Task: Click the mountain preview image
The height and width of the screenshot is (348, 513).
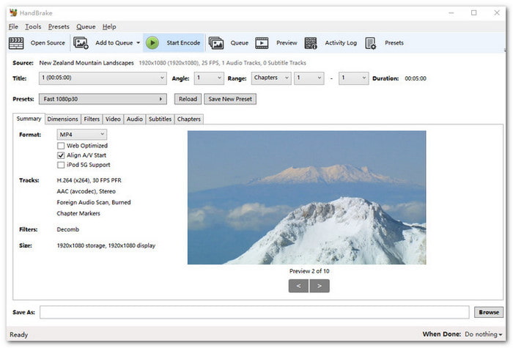Action: (x=306, y=198)
